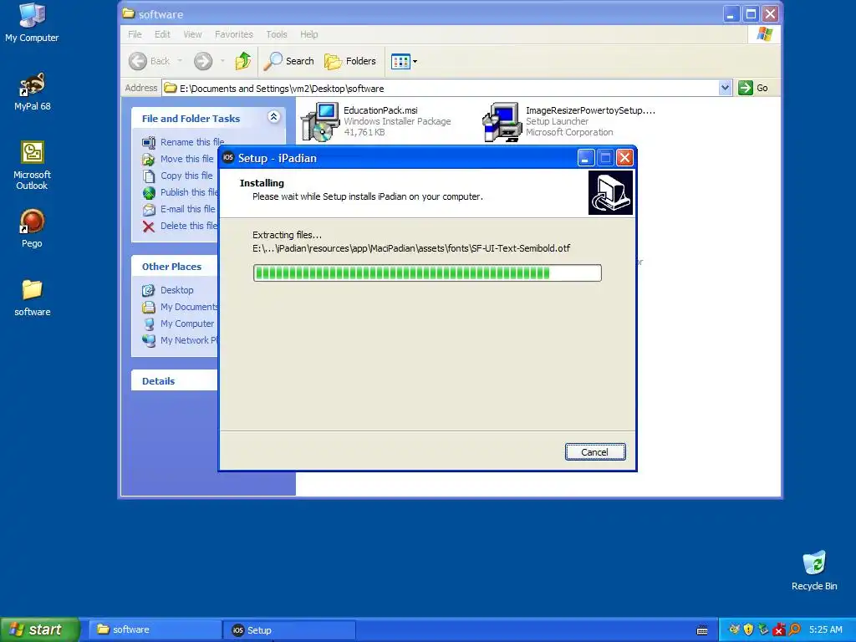Click the address bar path field
This screenshot has width=856, height=642.
[442, 89]
